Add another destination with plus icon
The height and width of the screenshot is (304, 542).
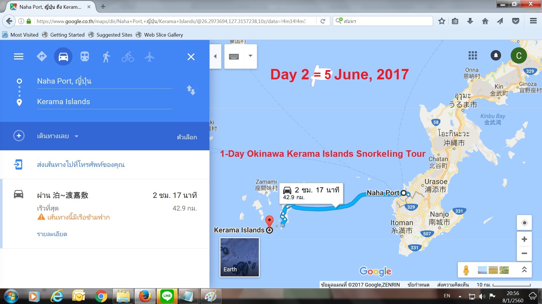pyautogui.click(x=19, y=136)
